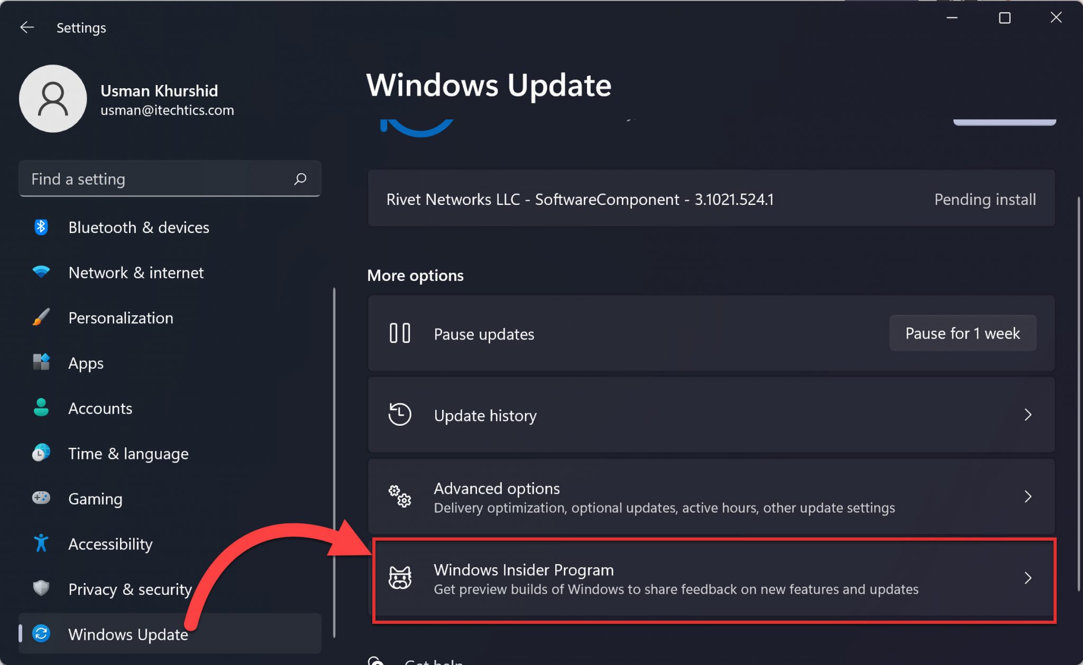Expand Update history with its chevron
This screenshot has width=1083, height=665.
tap(1027, 415)
